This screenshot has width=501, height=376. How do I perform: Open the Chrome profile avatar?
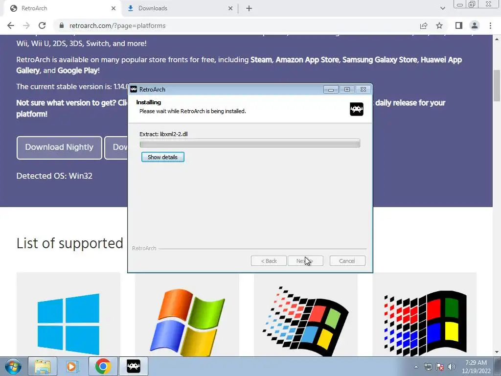point(475,25)
